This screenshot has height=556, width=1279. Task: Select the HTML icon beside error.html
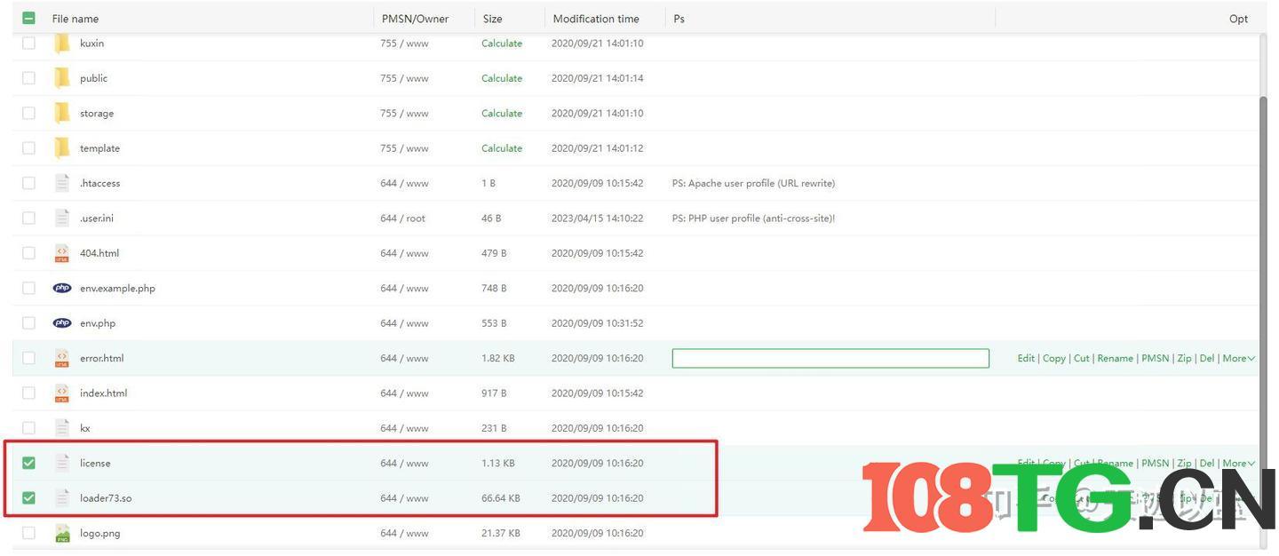pos(61,357)
